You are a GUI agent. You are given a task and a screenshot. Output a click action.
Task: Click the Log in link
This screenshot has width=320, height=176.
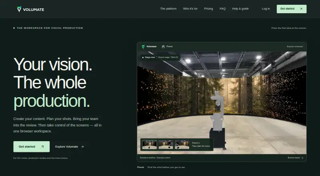(x=266, y=9)
